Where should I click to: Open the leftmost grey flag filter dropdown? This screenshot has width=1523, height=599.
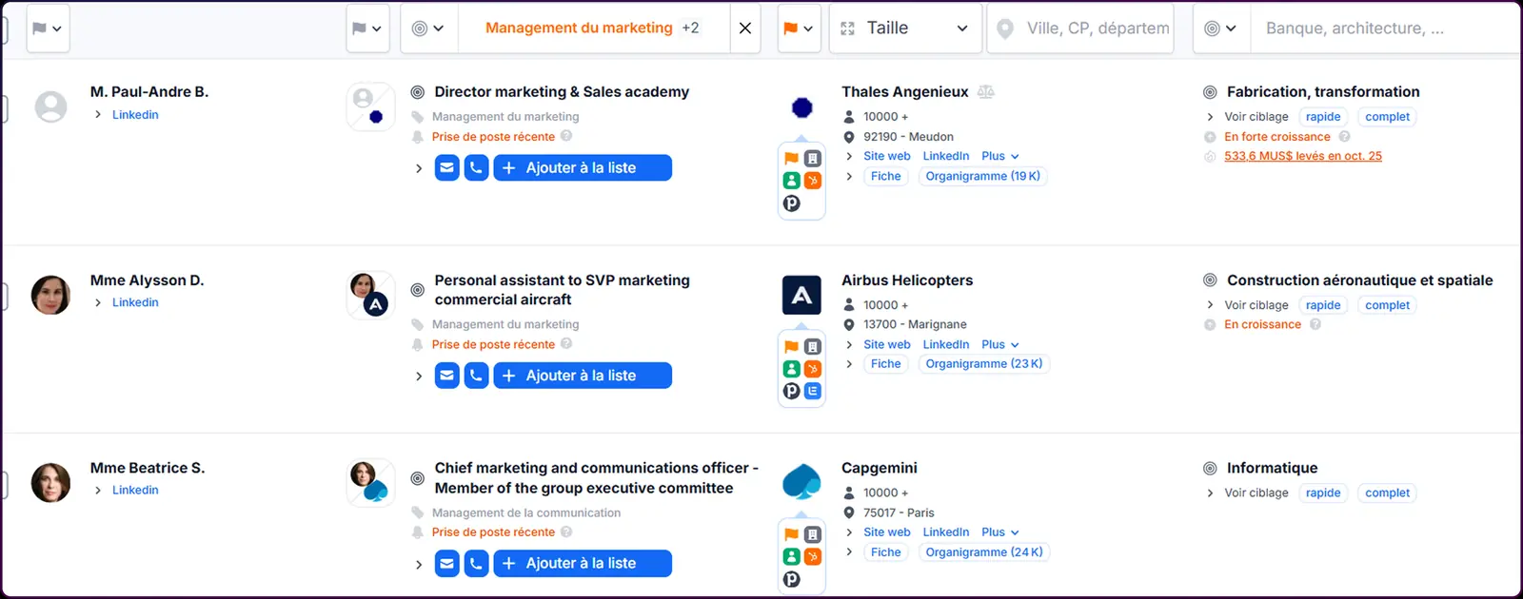[47, 29]
